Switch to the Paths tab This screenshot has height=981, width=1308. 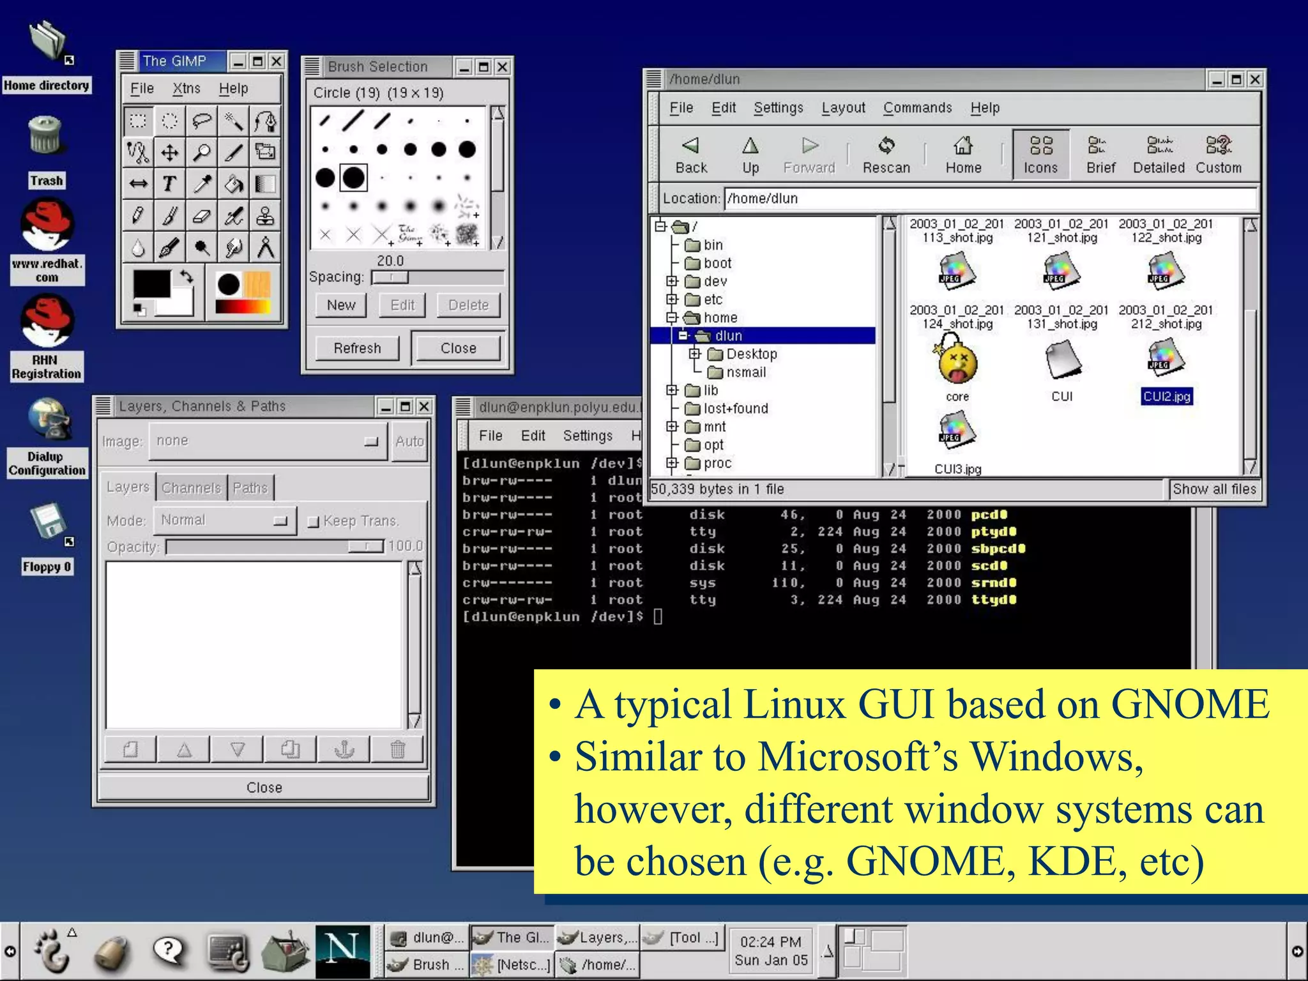(x=250, y=488)
